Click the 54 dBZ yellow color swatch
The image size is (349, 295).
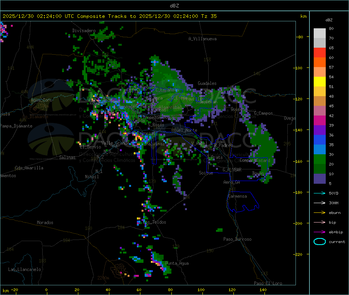[320, 82]
